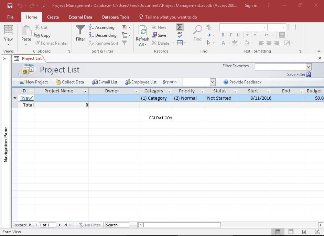
Task: Open the More records dropdown
Action: pyautogui.click(x=181, y=43)
